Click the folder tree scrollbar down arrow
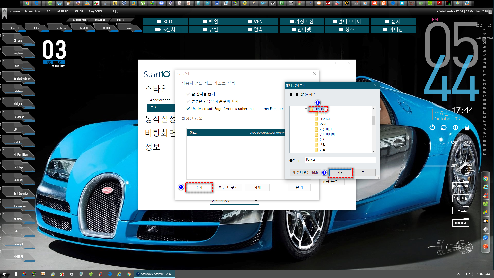The height and width of the screenshot is (278, 494). tap(373, 151)
